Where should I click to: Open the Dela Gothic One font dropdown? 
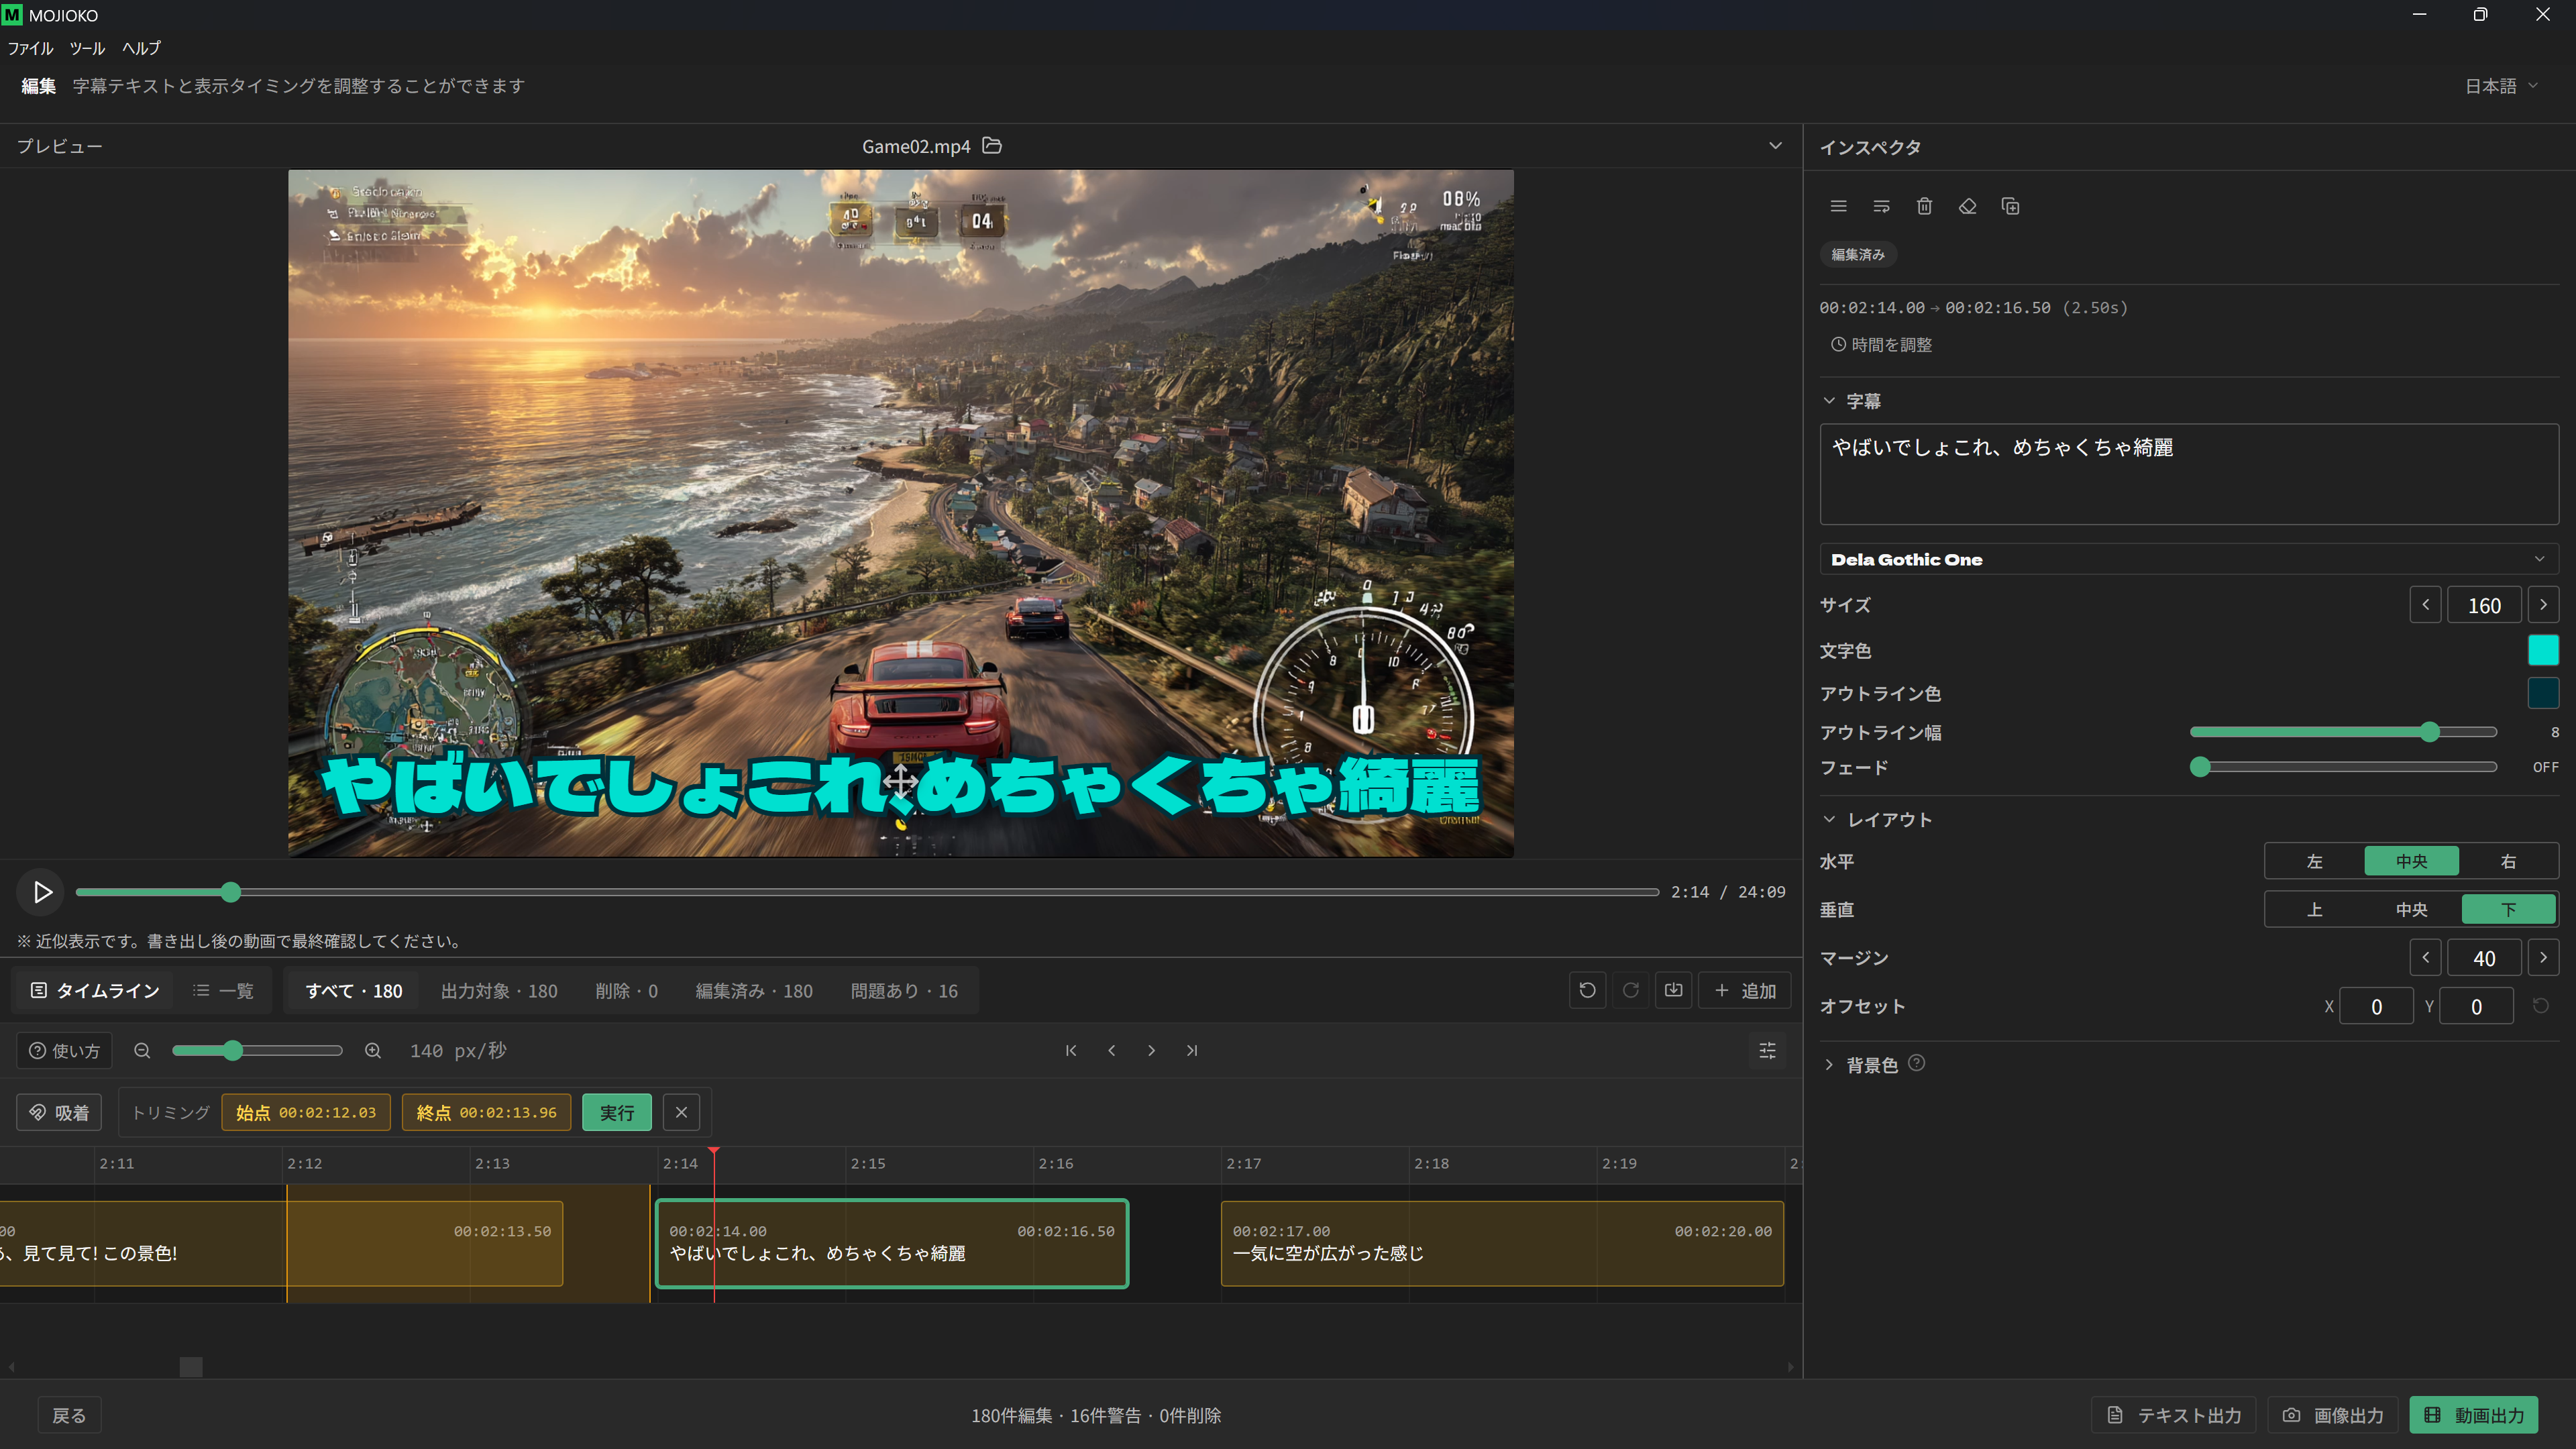coord(2188,559)
